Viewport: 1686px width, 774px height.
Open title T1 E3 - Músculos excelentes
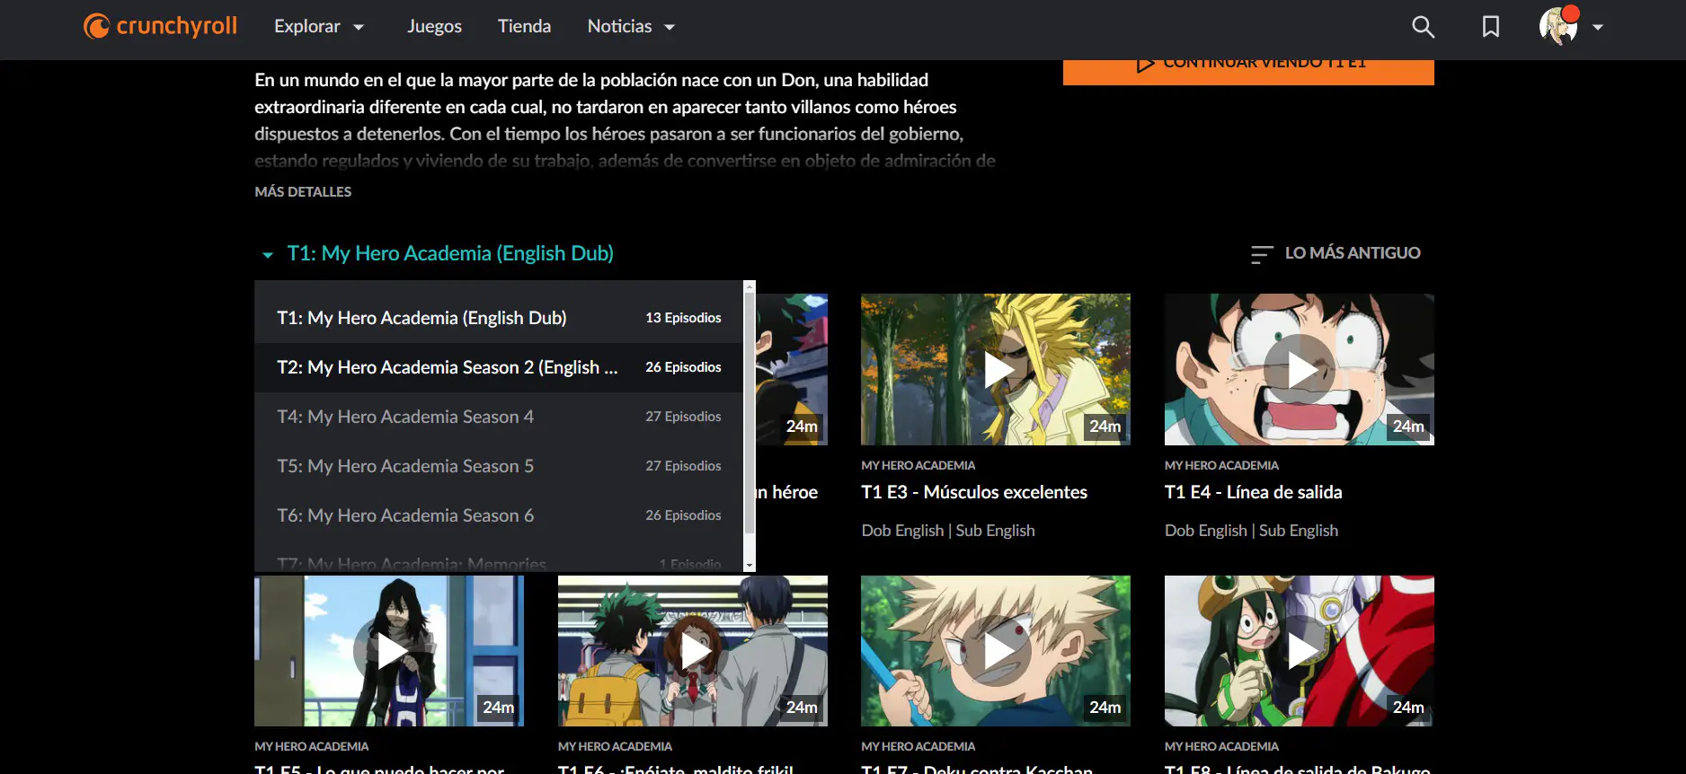point(974,492)
